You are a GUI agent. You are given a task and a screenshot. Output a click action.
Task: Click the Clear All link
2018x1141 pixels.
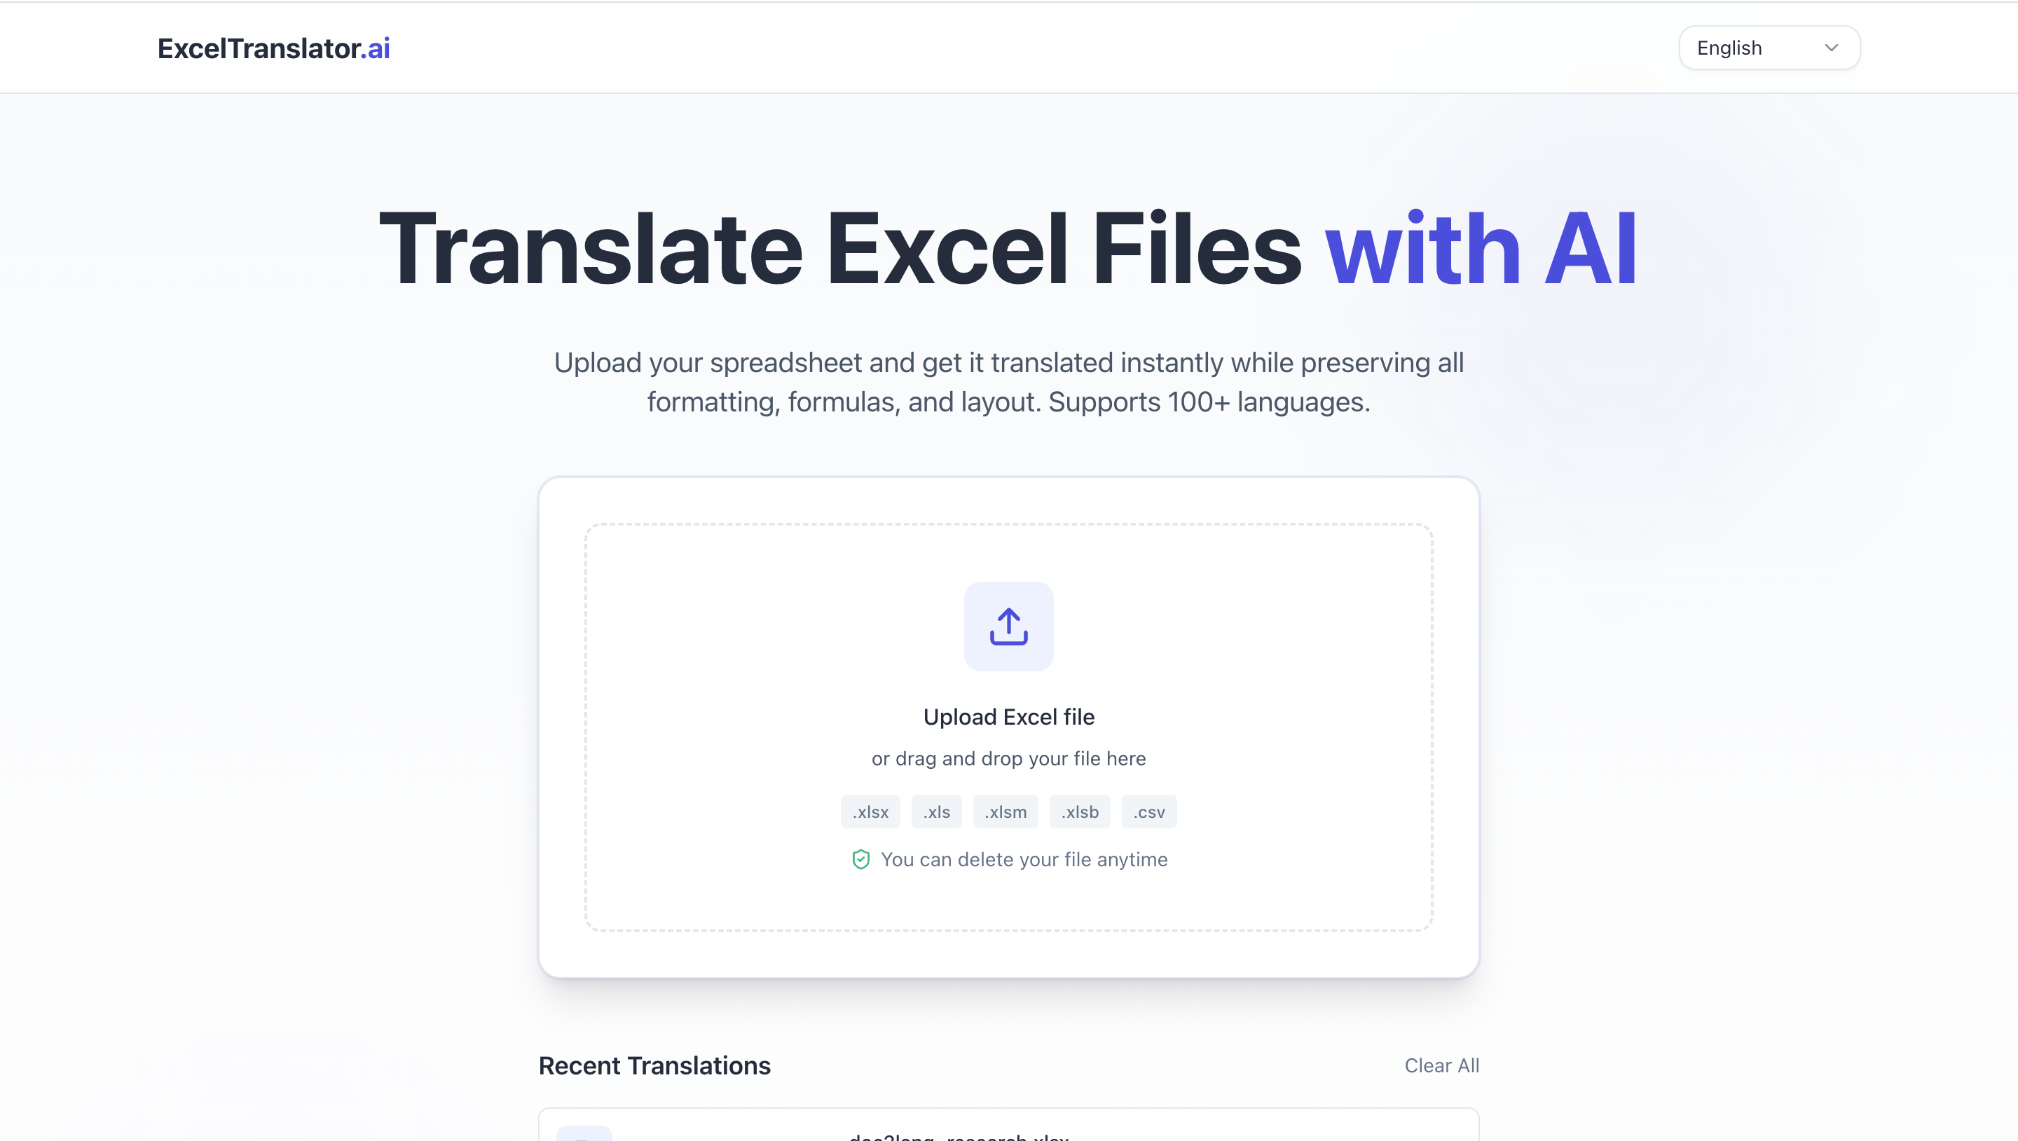tap(1441, 1066)
